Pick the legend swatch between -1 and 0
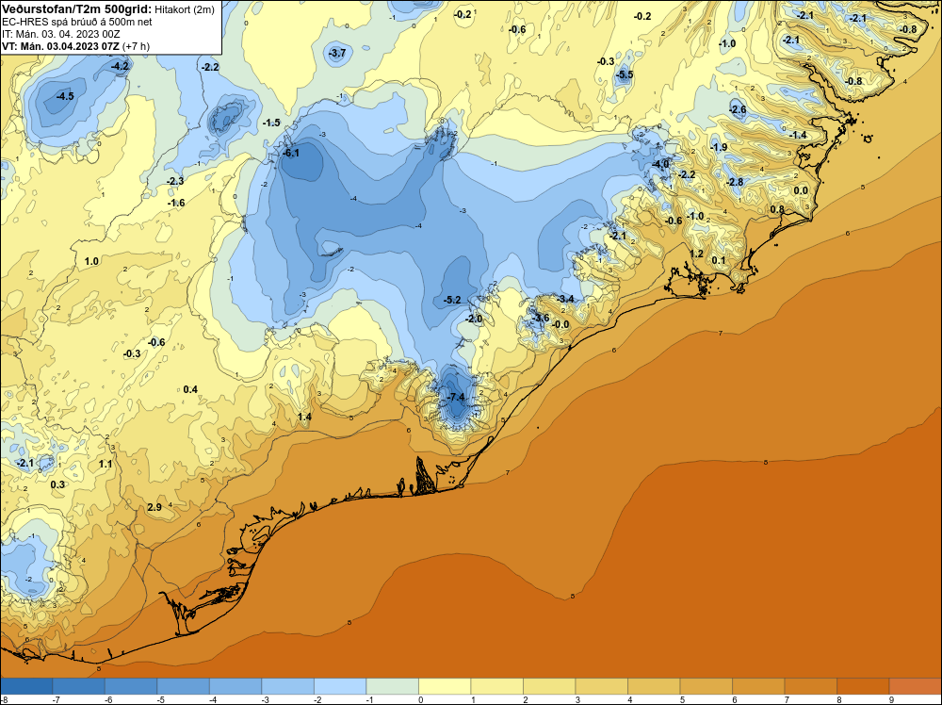Image resolution: width=942 pixels, height=705 pixels. (392, 686)
